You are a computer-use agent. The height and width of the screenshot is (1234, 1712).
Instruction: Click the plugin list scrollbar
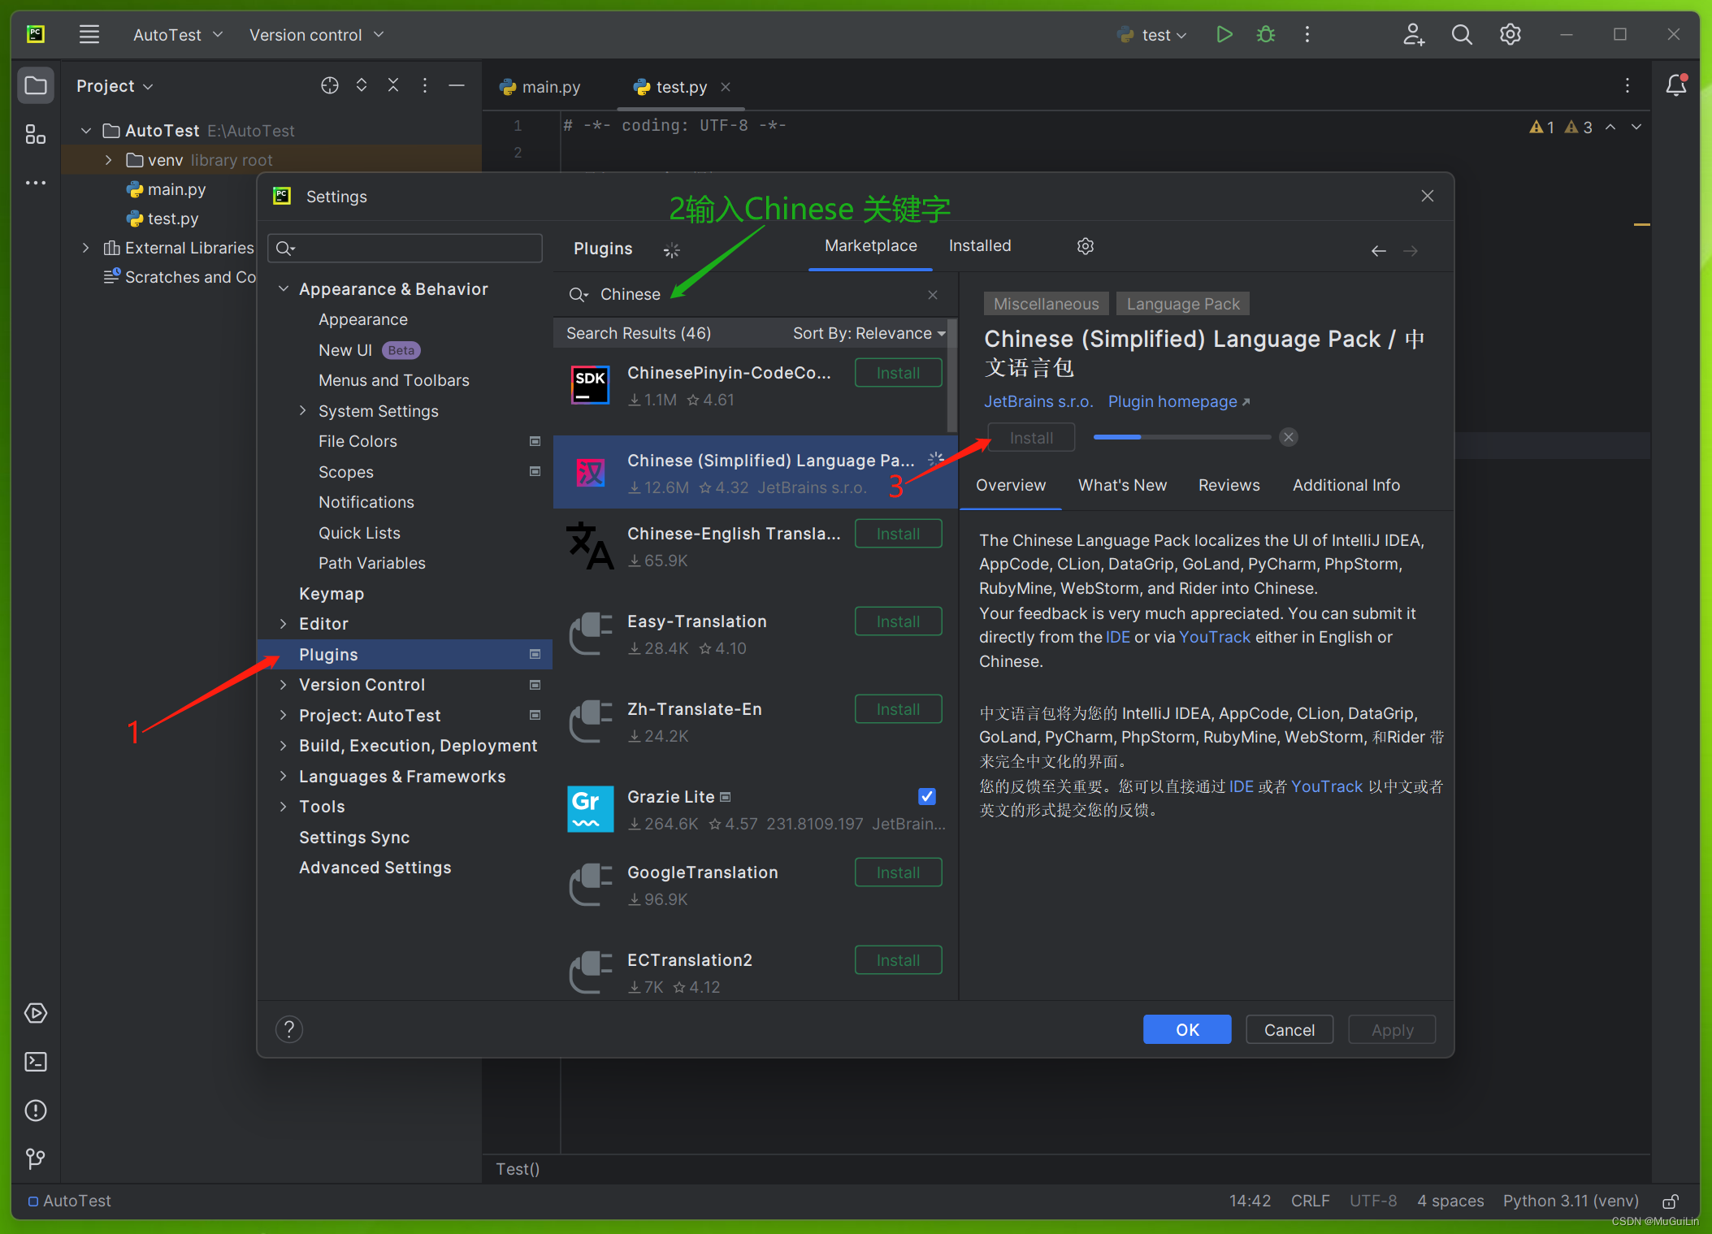(x=952, y=376)
